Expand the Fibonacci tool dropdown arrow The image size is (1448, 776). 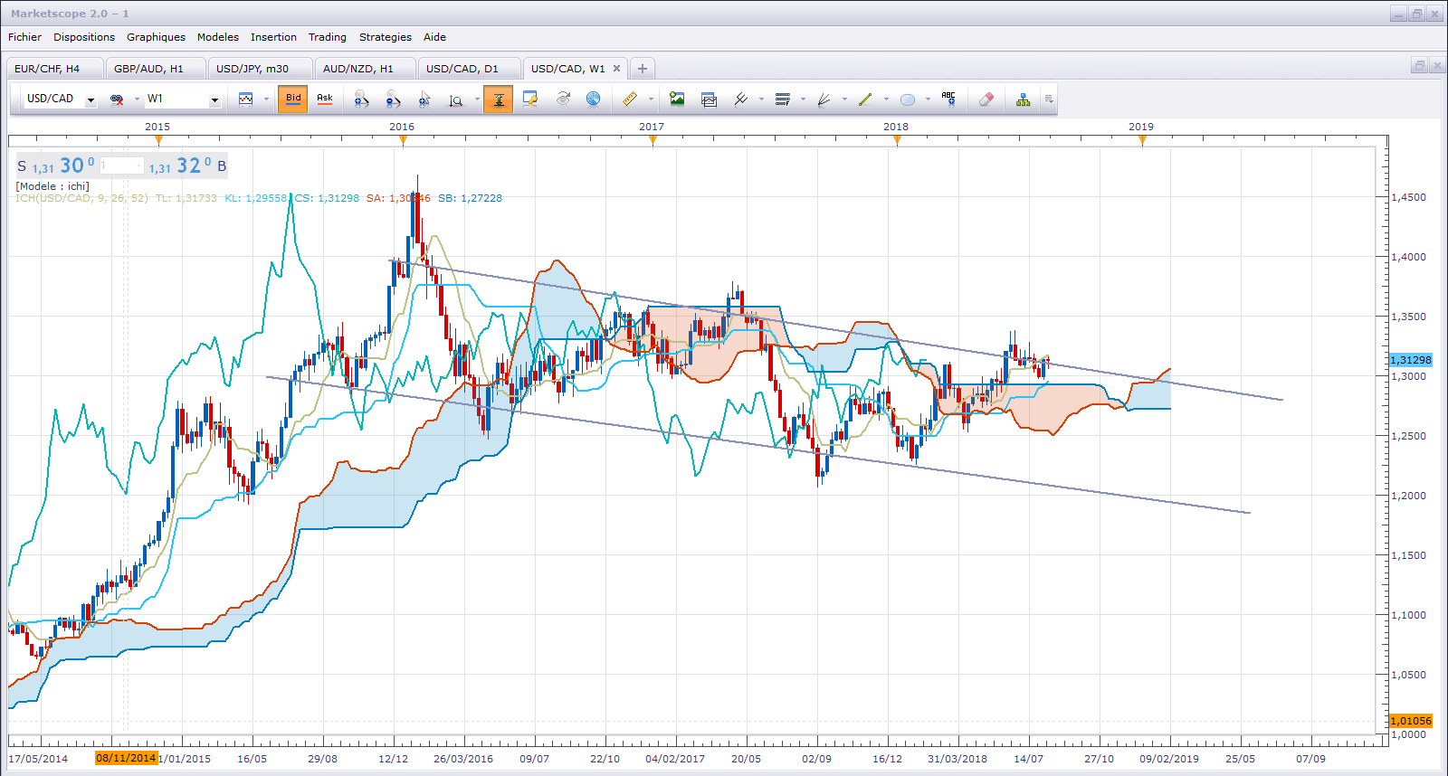[803, 99]
